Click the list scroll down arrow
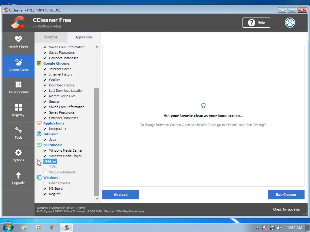 tap(97, 199)
